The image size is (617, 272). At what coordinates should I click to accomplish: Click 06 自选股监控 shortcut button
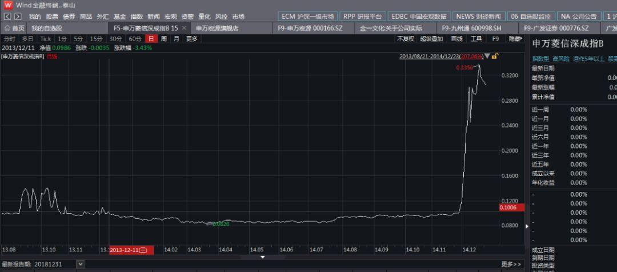tap(531, 17)
